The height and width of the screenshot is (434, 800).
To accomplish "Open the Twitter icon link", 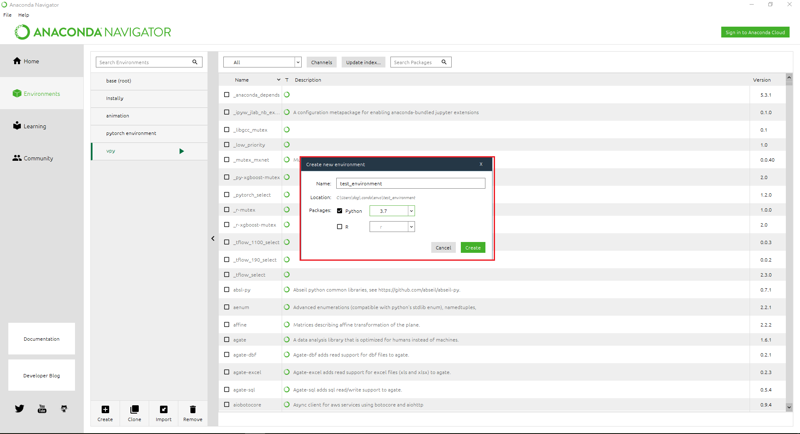I will tap(20, 409).
